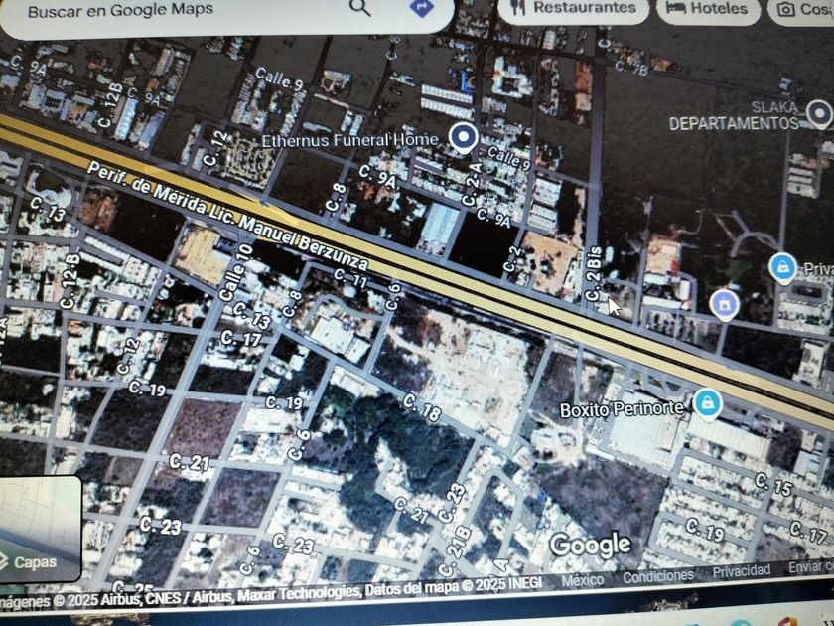This screenshot has height=626, width=834.
Task: Click the México link in the footer
Action: (x=583, y=580)
